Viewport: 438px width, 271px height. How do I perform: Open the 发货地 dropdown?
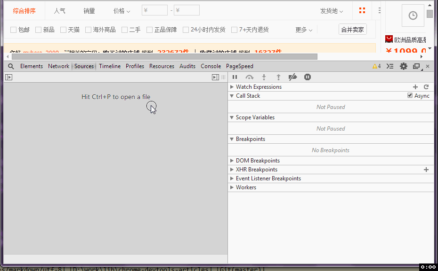(332, 11)
